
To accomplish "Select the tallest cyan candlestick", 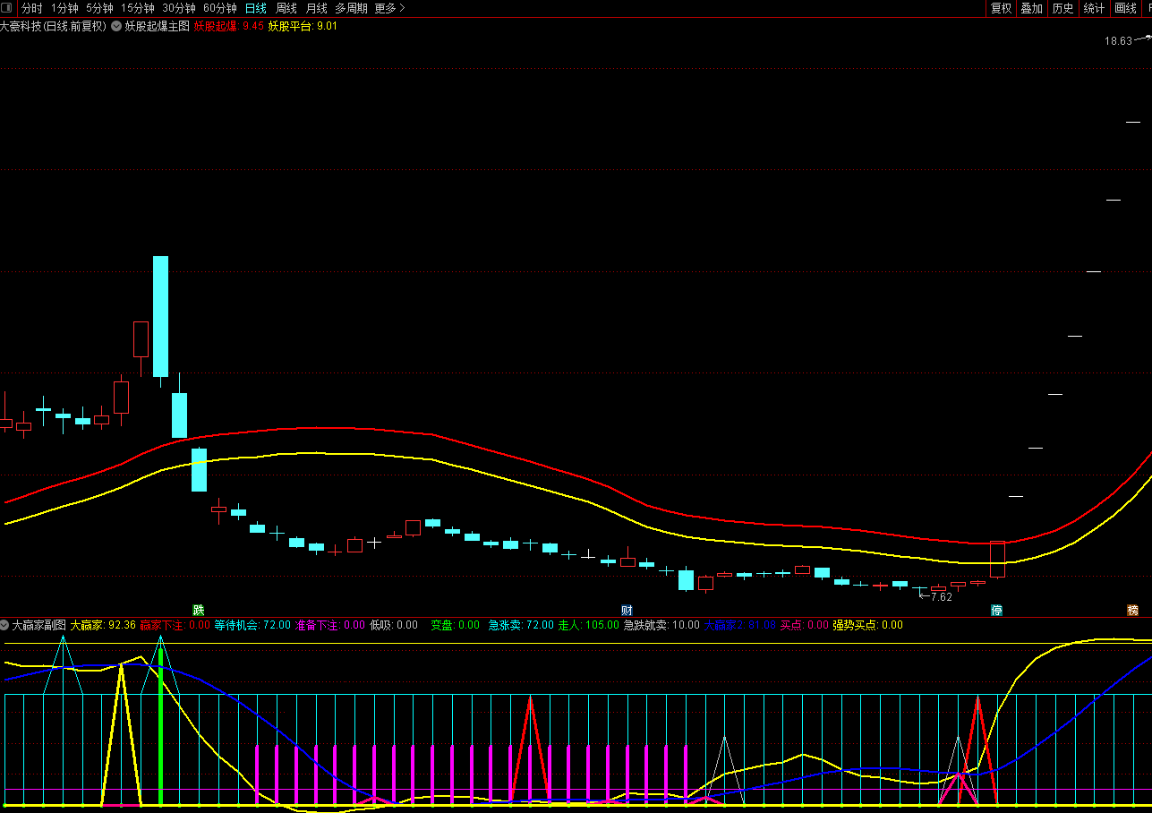I will point(160,316).
